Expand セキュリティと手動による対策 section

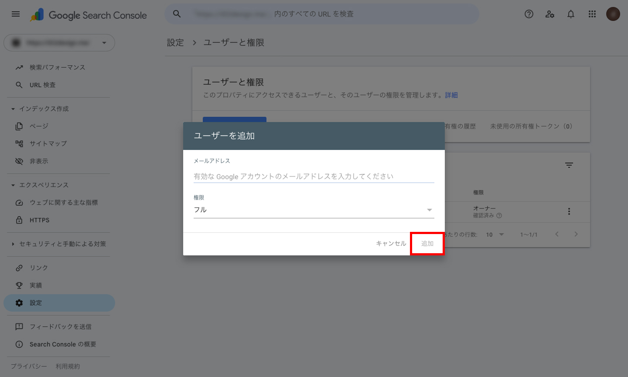pyautogui.click(x=13, y=244)
